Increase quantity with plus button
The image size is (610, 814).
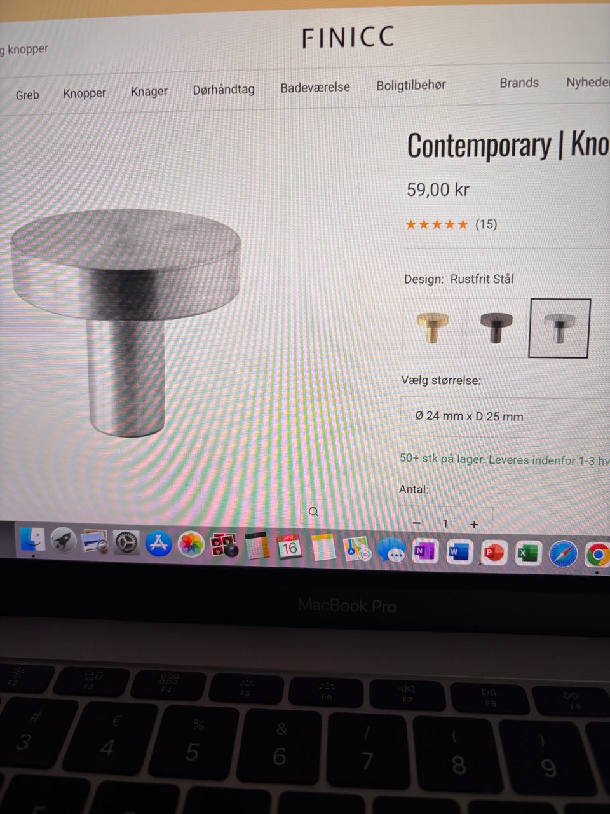(x=474, y=525)
